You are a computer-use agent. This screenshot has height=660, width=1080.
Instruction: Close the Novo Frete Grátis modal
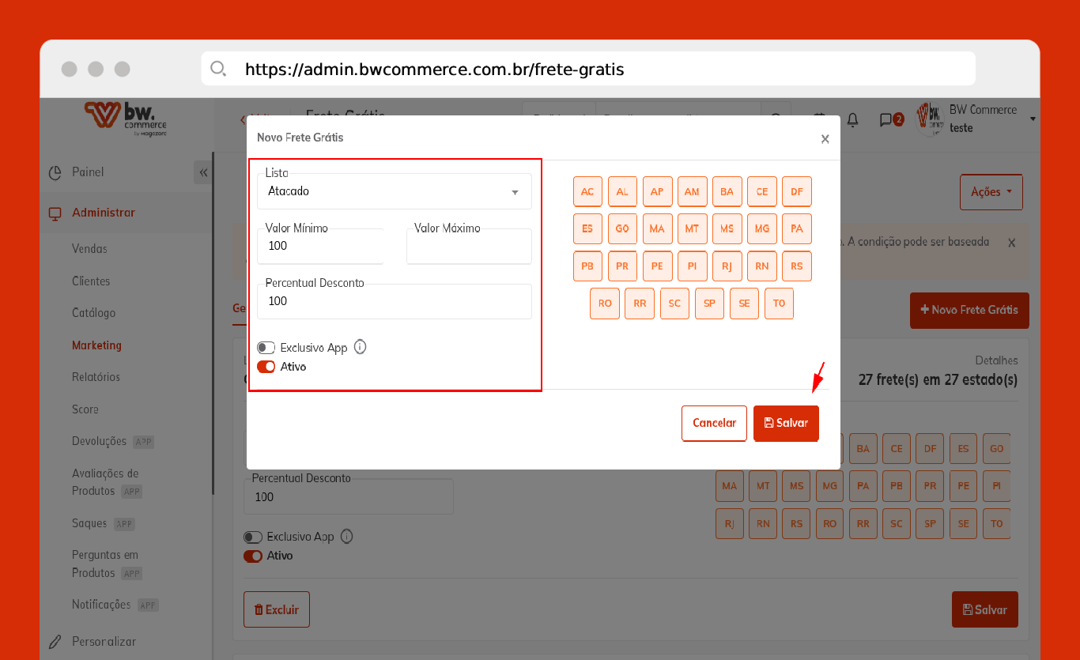[825, 139]
